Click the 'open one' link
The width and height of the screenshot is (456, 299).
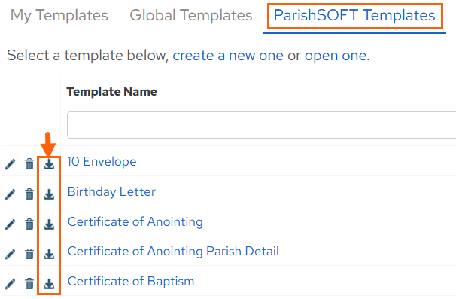pos(336,55)
